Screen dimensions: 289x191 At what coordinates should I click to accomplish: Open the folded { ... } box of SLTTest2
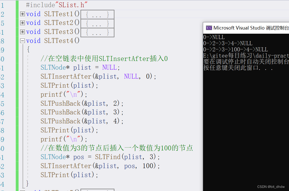coord(97,23)
